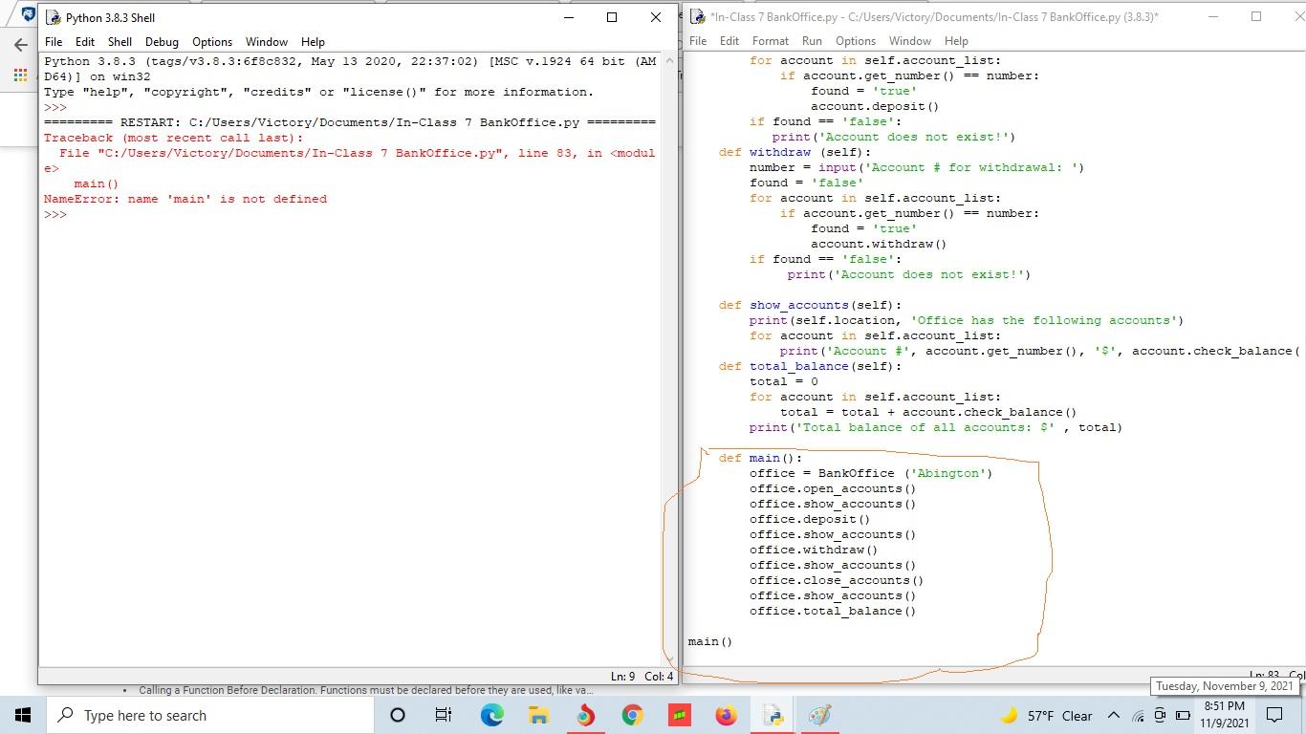Open Edit menu in BankOffice.py editor
Screen dimensions: 1306x734
click(x=729, y=41)
